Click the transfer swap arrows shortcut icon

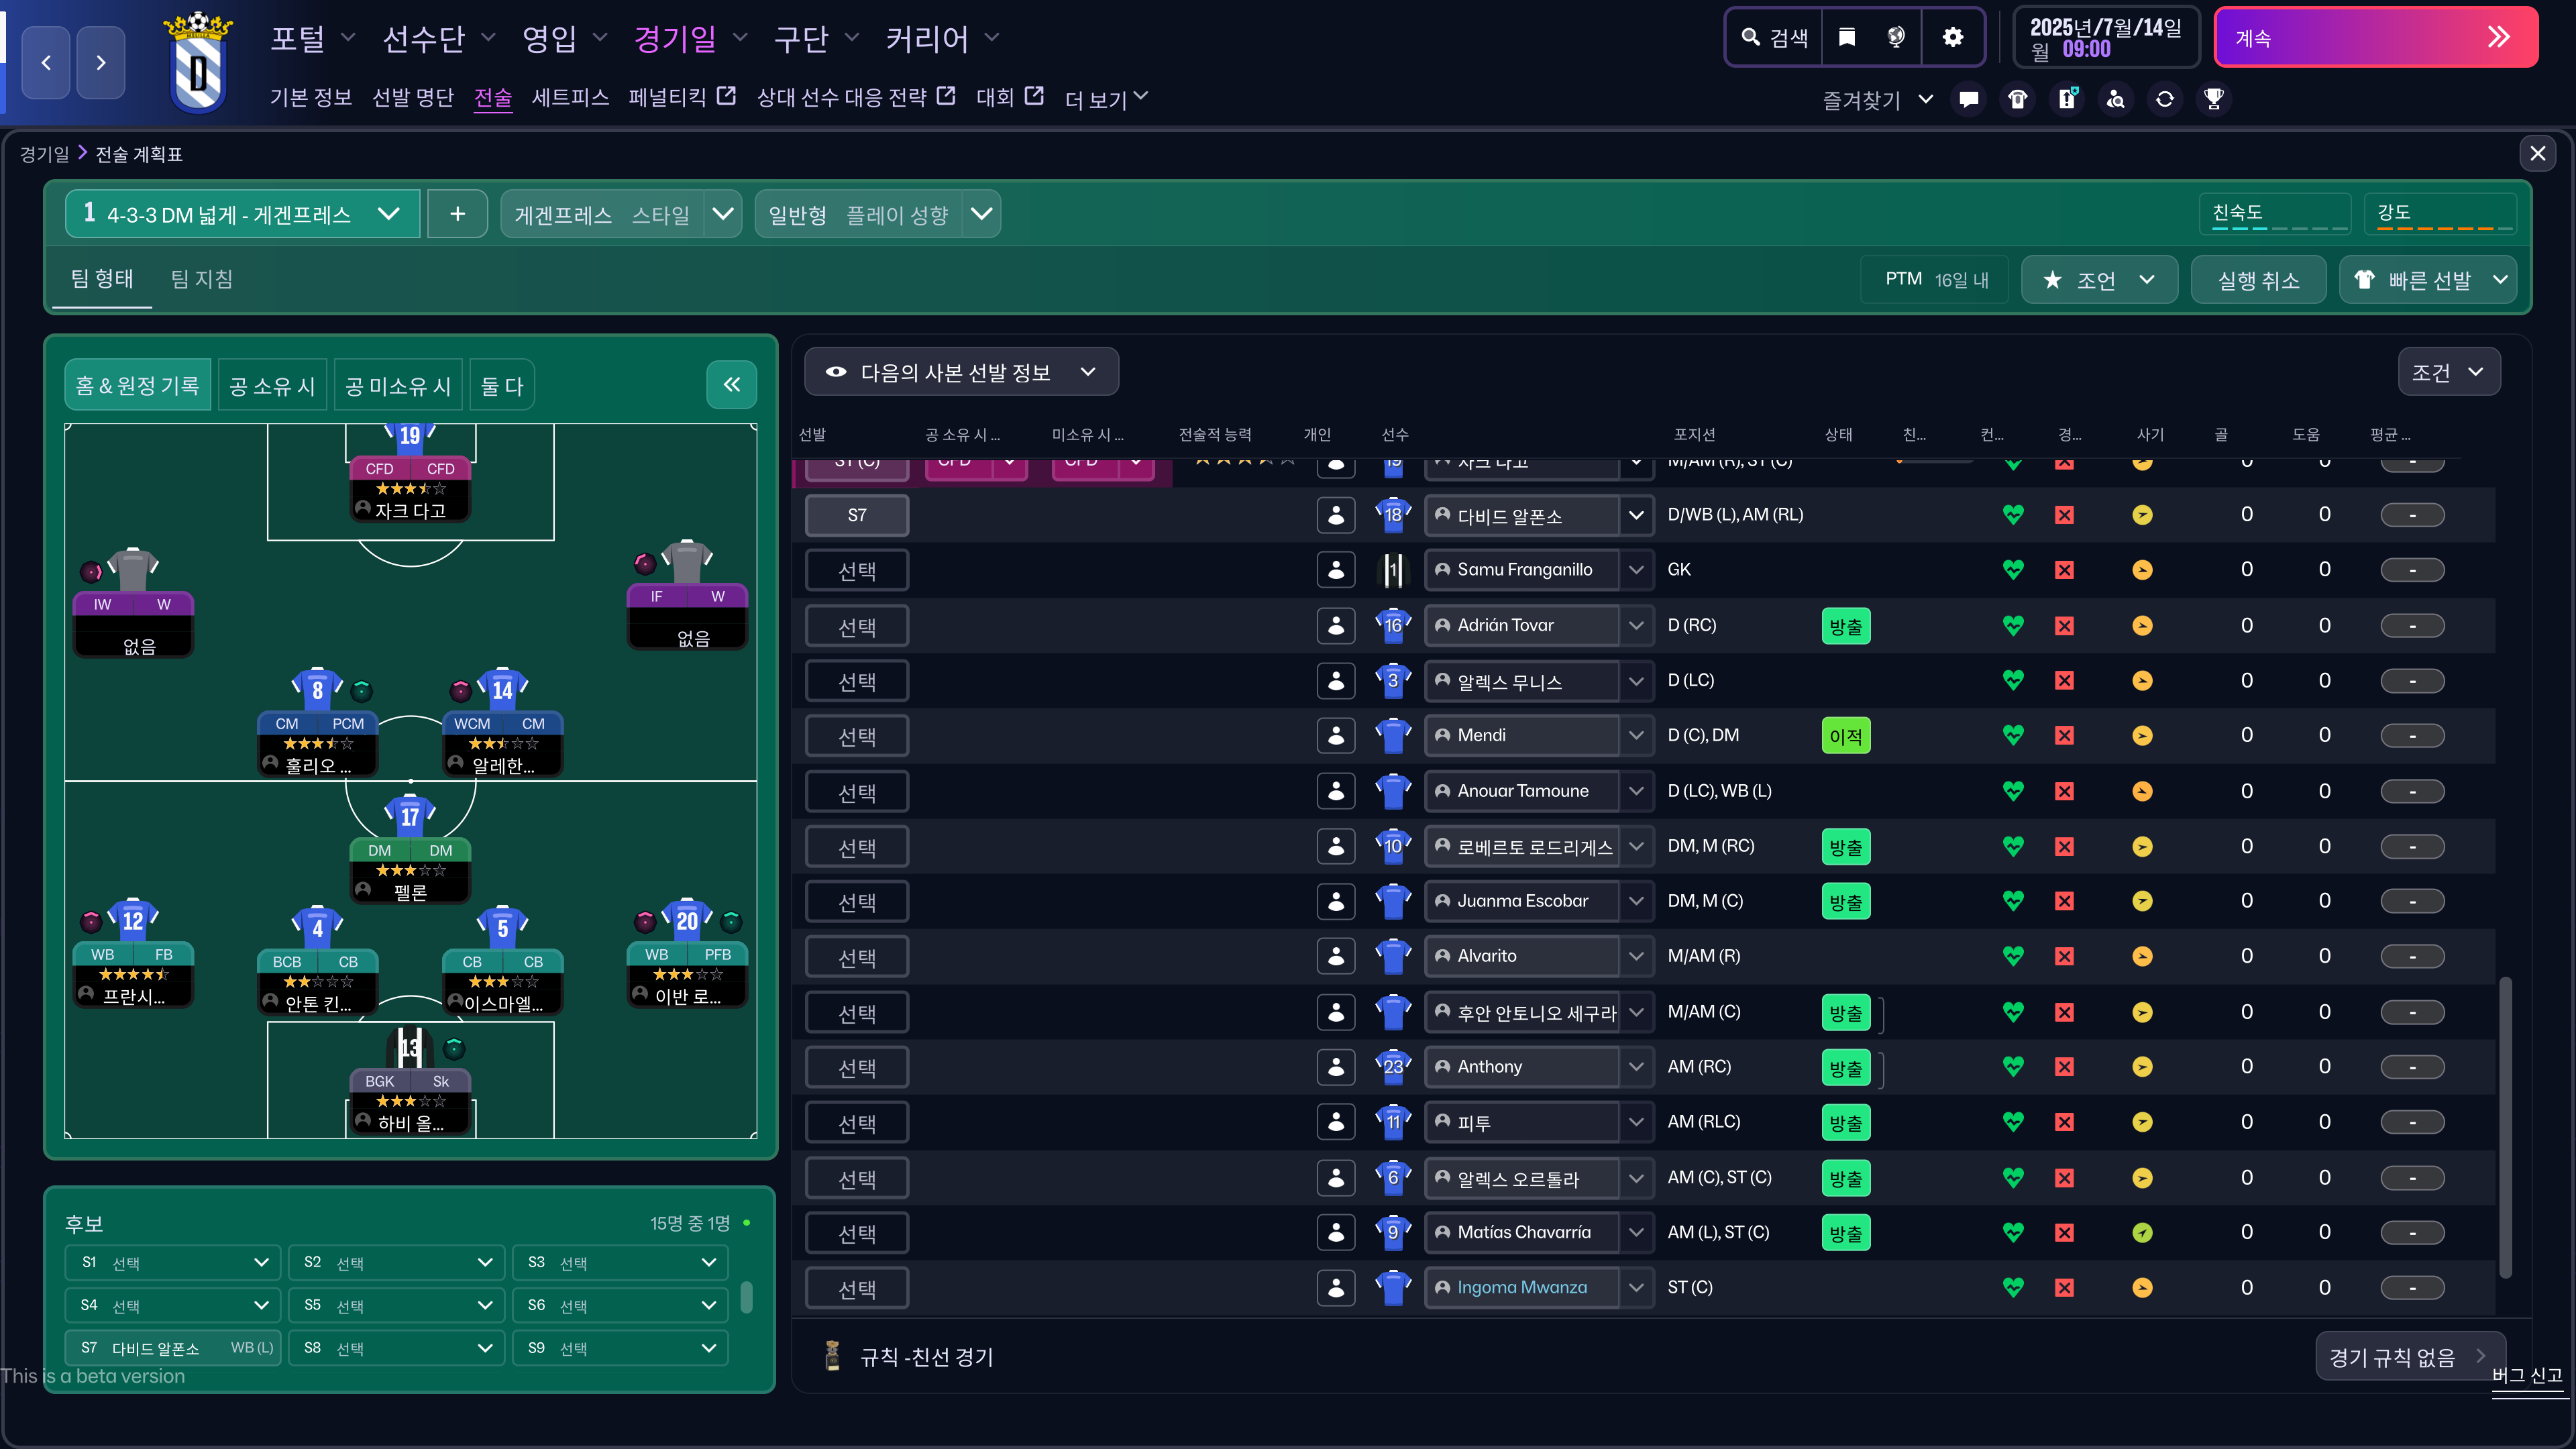pos(2164,99)
